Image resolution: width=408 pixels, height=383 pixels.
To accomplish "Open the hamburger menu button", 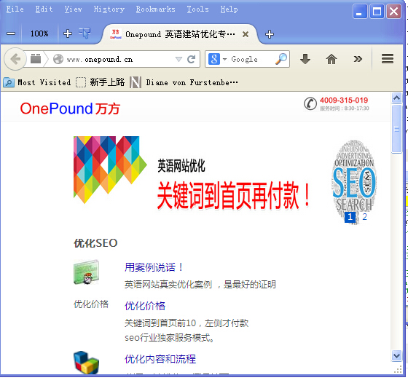I will (x=387, y=59).
